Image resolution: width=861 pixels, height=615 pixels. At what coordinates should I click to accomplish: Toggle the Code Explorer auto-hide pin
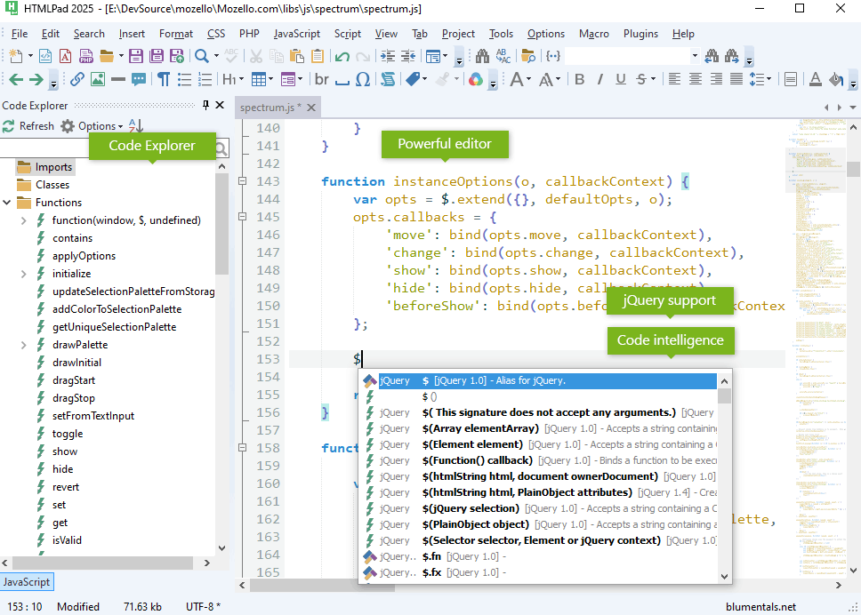[x=204, y=105]
